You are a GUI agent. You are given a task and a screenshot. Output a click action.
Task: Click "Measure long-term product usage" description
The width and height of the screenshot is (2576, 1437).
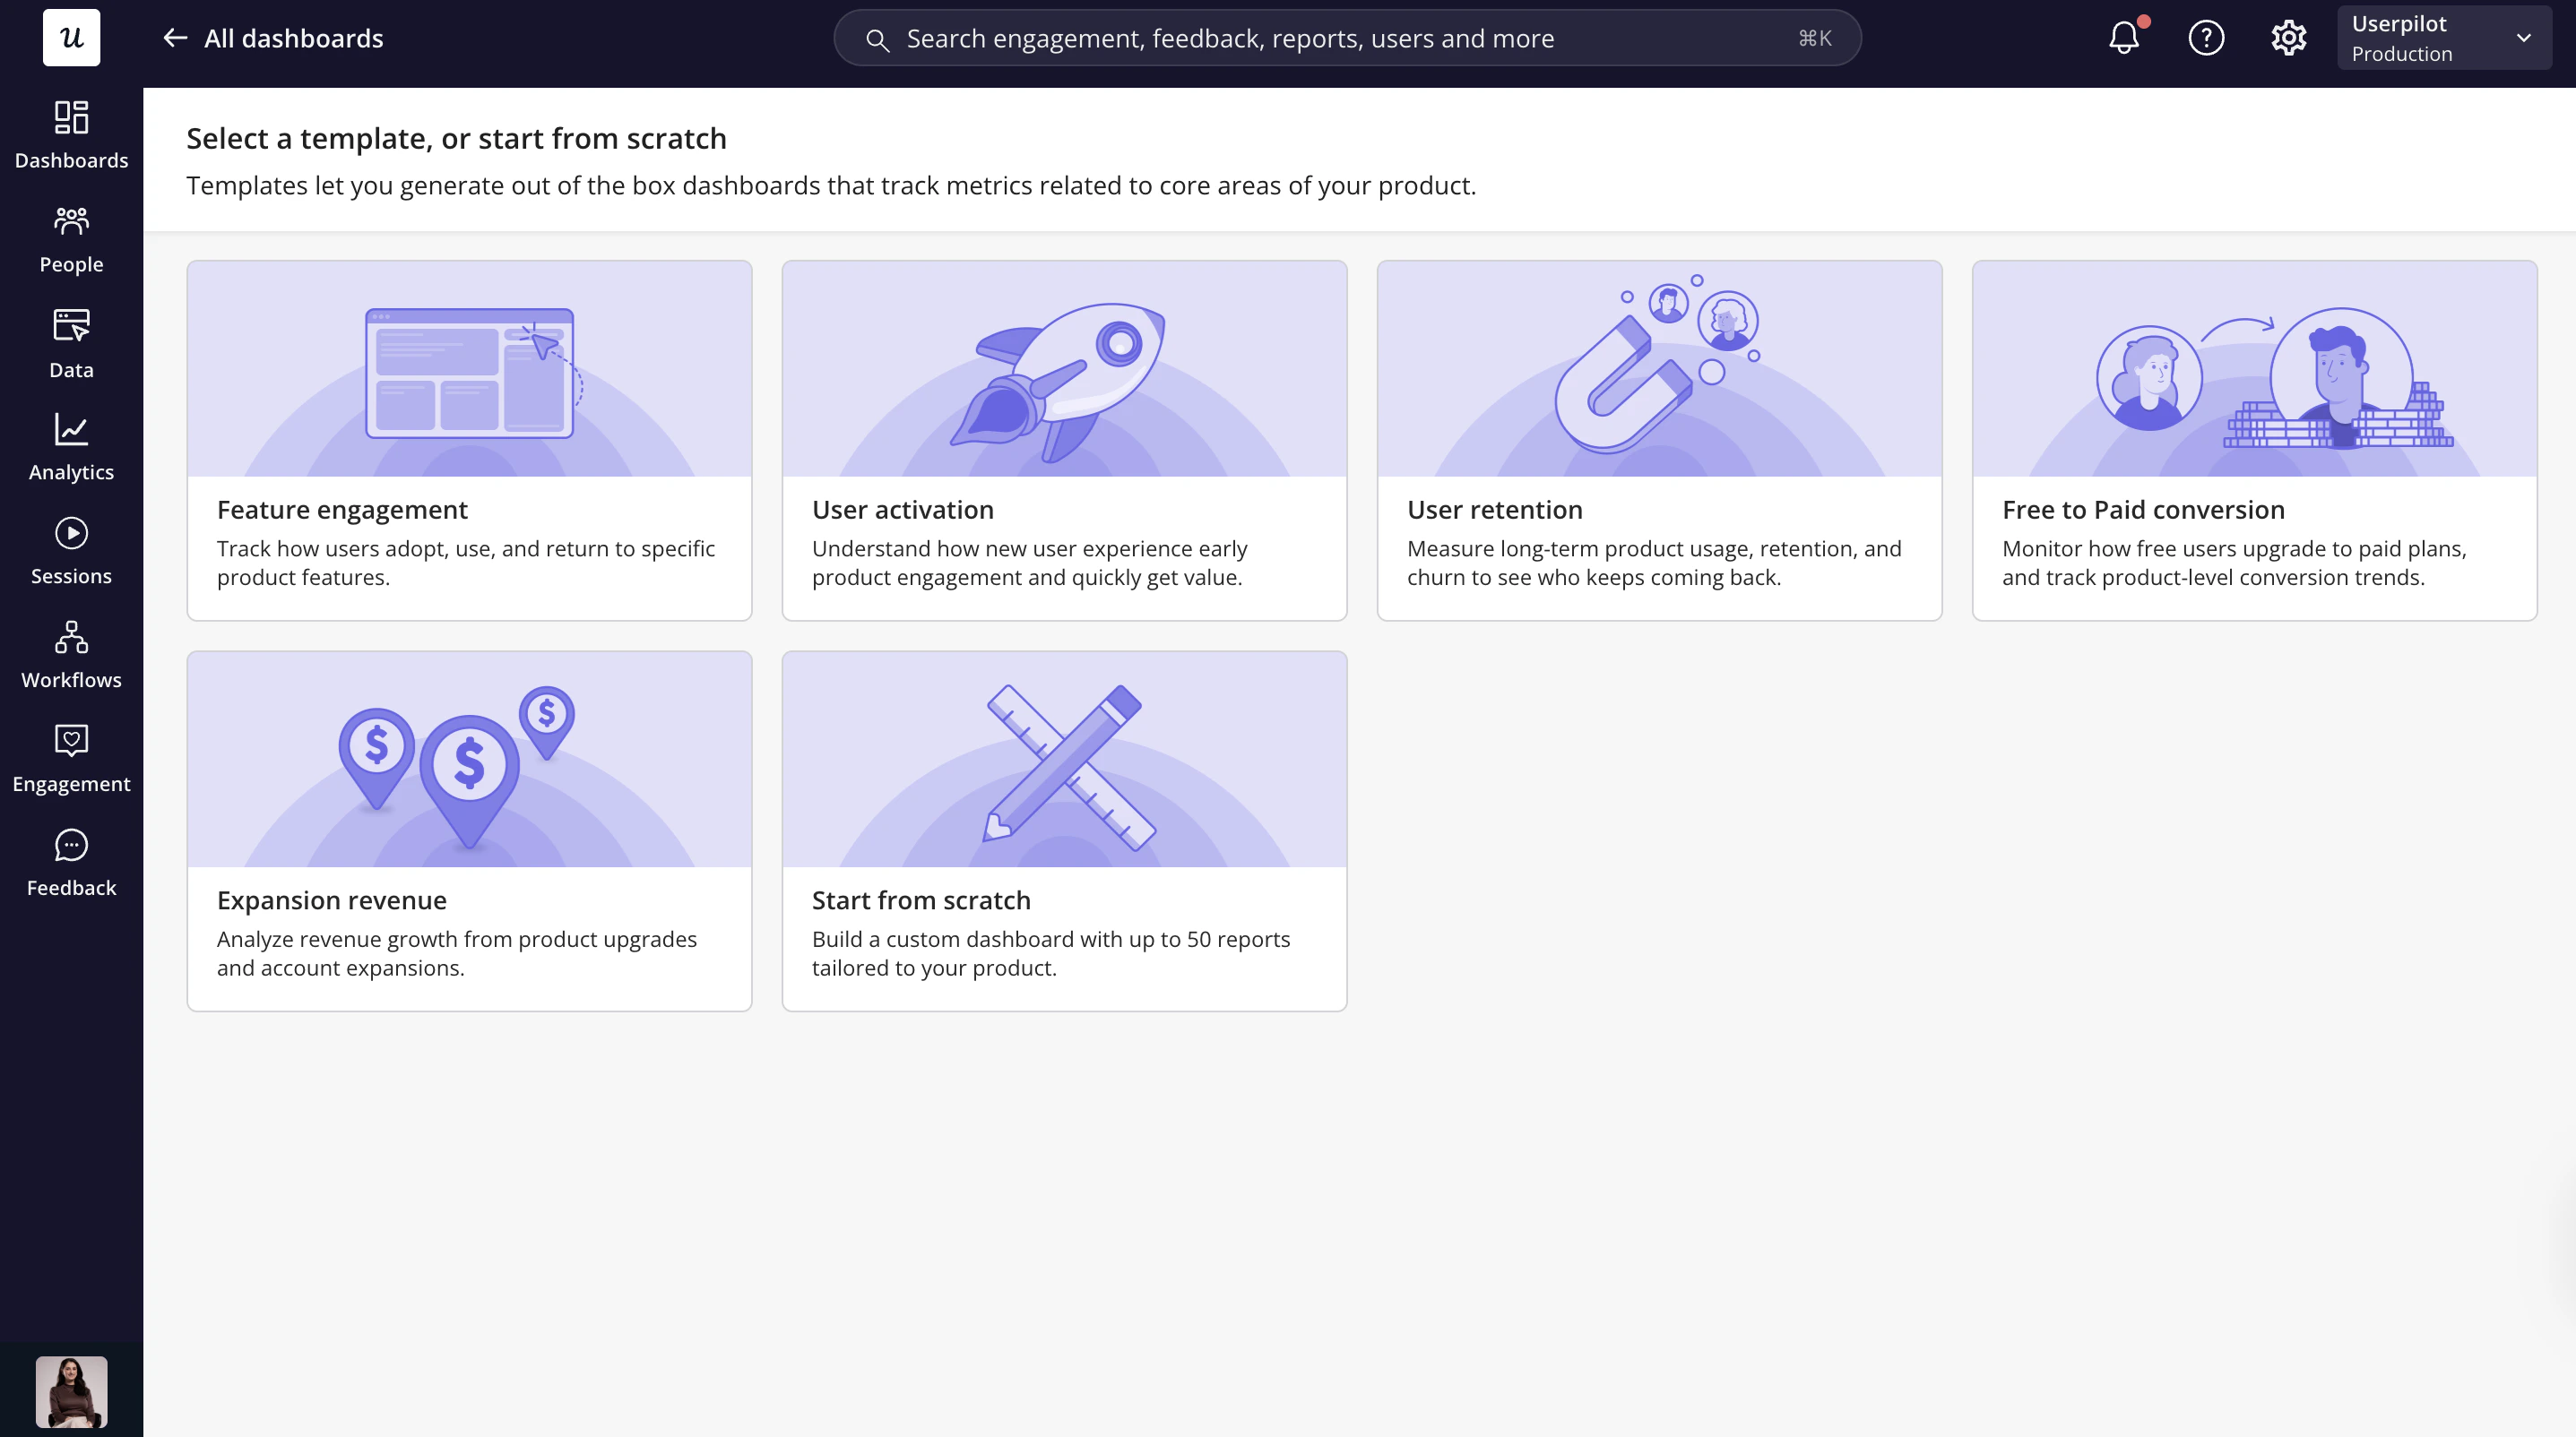click(x=1654, y=563)
